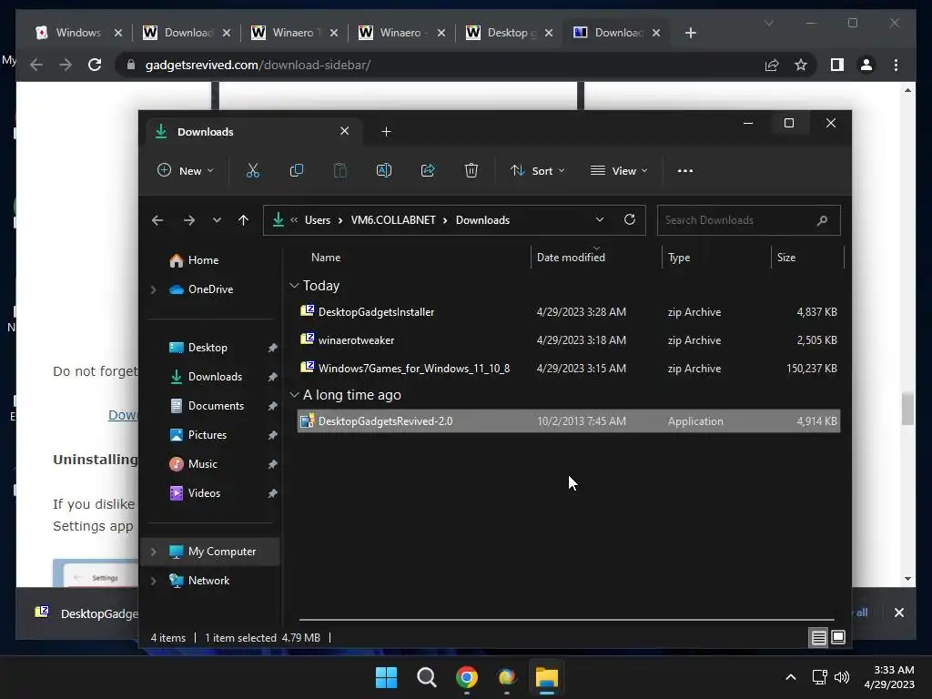Click the Copy icon in Explorer toolbar
Image resolution: width=932 pixels, height=699 pixels.
296,171
